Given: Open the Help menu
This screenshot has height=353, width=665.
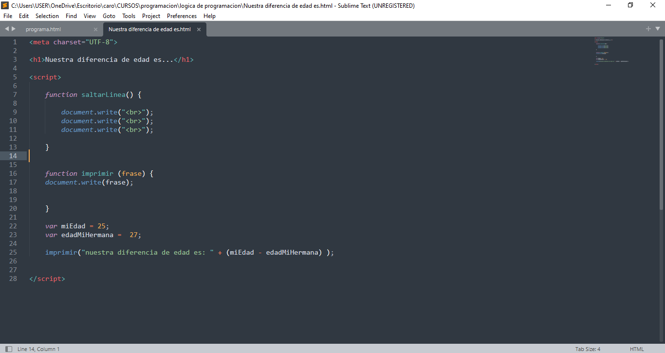Looking at the screenshot, I should pos(209,16).
